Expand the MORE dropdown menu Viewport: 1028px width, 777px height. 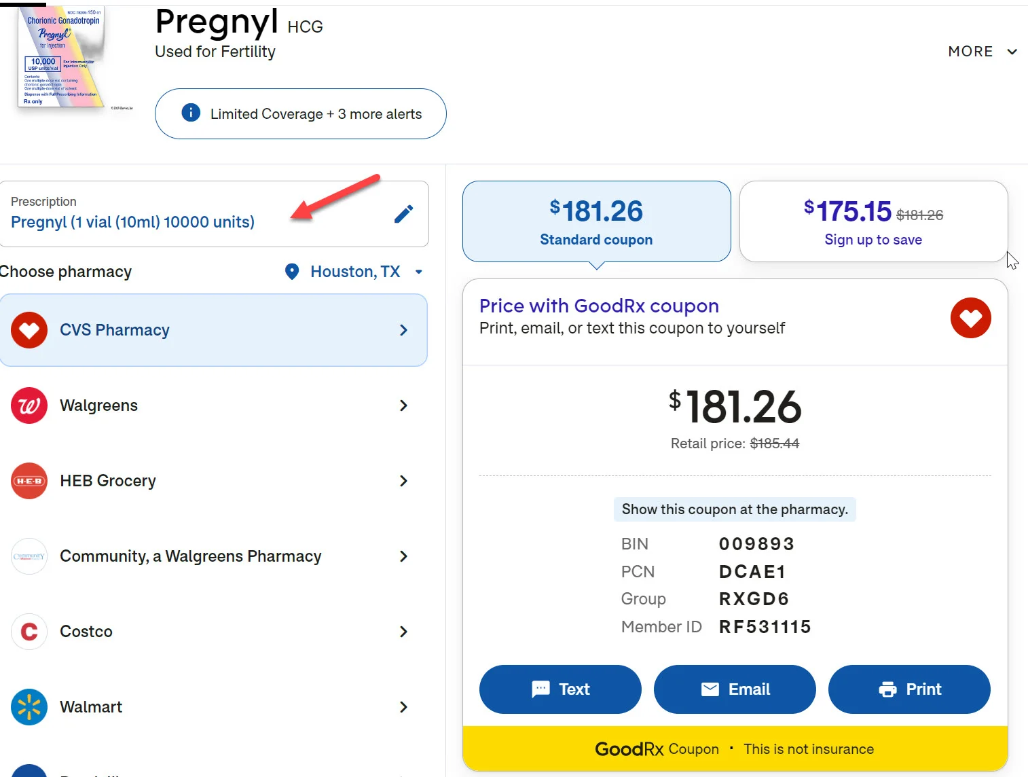click(x=982, y=52)
